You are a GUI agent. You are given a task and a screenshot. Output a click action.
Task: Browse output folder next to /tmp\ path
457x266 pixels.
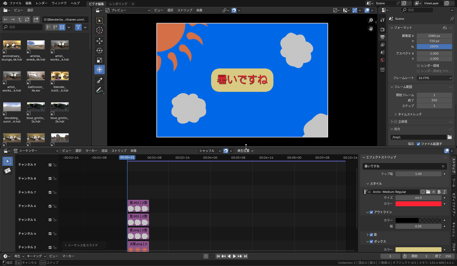(450, 137)
